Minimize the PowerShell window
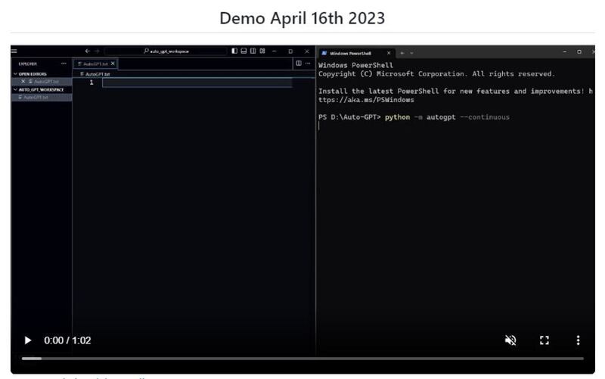 click(x=565, y=51)
